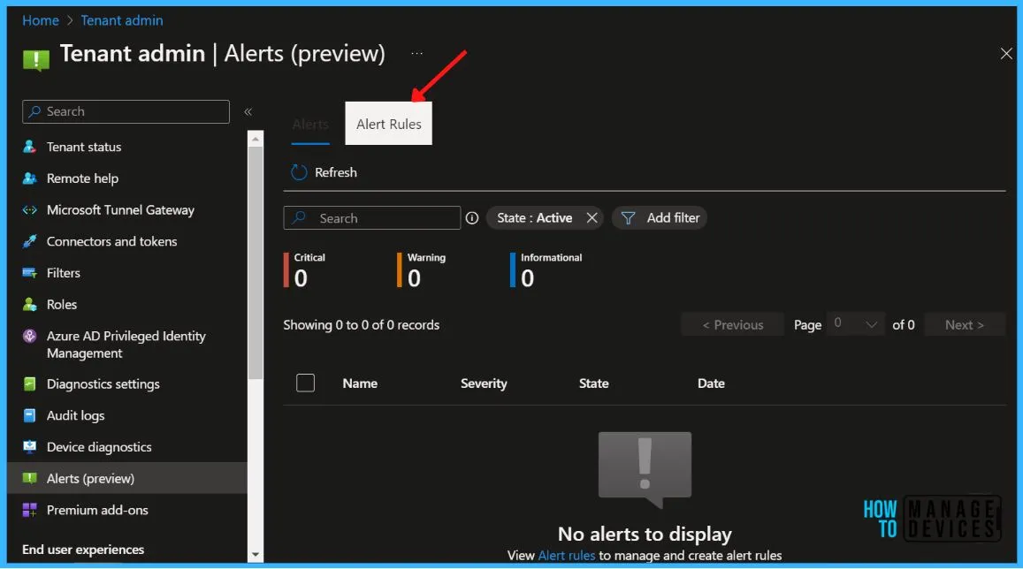Click the funnel icon on Add filter
The width and height of the screenshot is (1023, 569).
click(x=628, y=217)
